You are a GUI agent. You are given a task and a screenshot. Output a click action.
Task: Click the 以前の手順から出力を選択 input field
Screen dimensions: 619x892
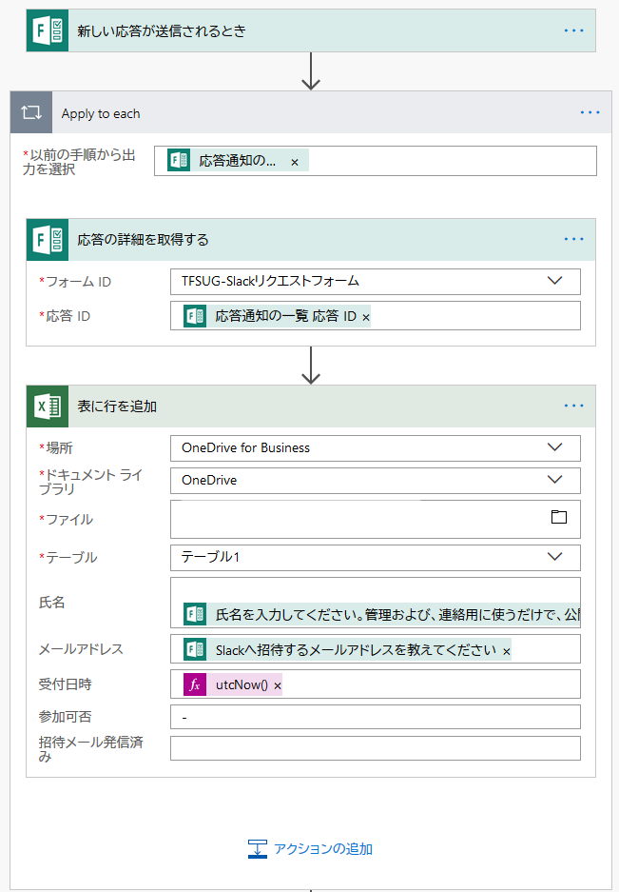click(x=376, y=161)
